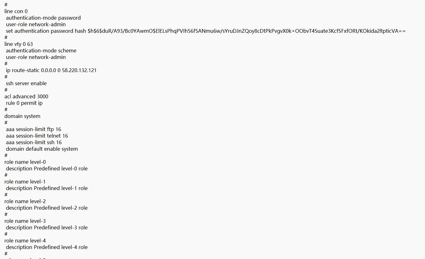
Task: Click the "domain default enable system" line
Action: click(42, 149)
